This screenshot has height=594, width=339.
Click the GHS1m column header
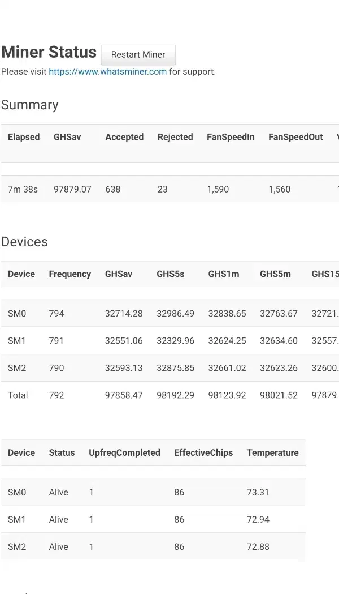223,274
